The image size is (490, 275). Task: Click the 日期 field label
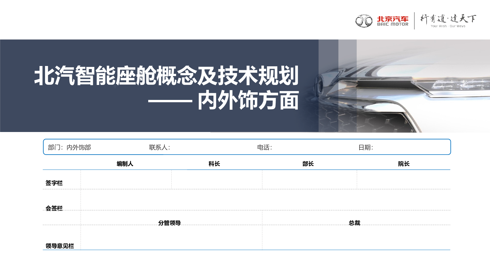(366, 147)
